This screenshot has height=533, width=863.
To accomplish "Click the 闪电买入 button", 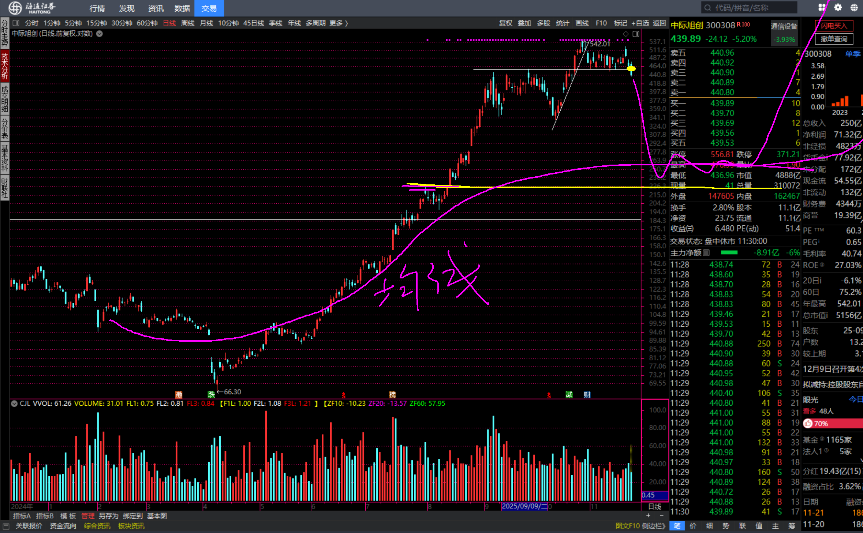I will (x=834, y=26).
